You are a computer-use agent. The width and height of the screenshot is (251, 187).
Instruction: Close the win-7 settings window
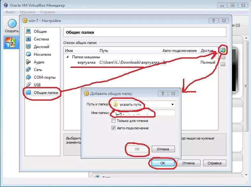pyautogui.click(x=224, y=21)
